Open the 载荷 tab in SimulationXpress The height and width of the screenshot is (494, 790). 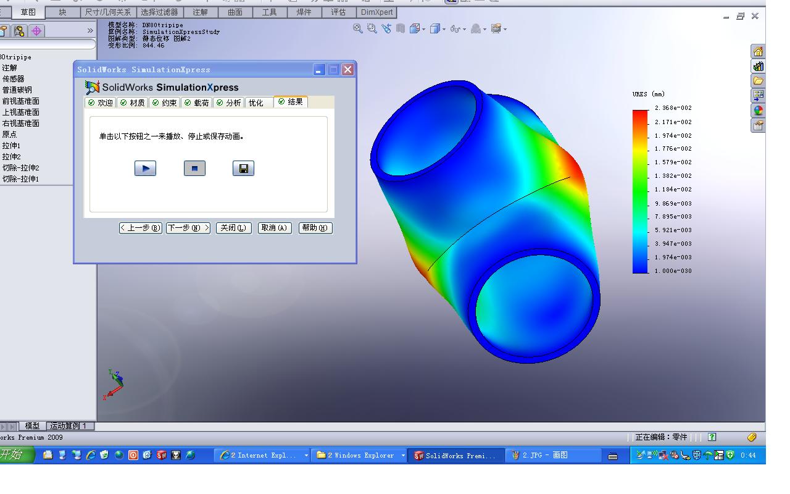click(x=197, y=103)
